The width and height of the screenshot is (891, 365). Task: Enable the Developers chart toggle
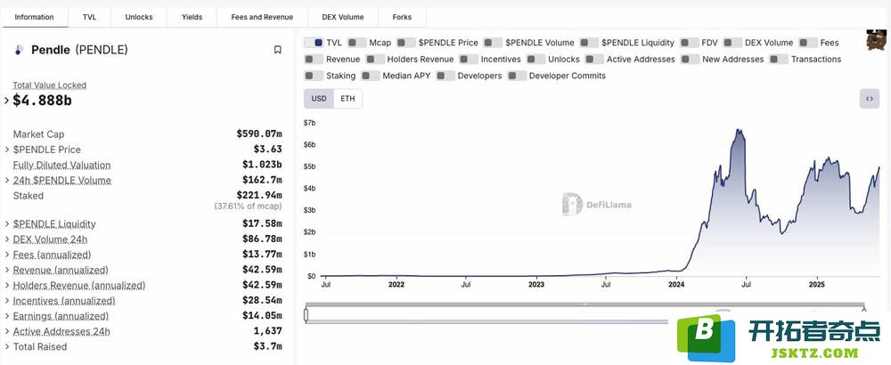click(x=445, y=76)
